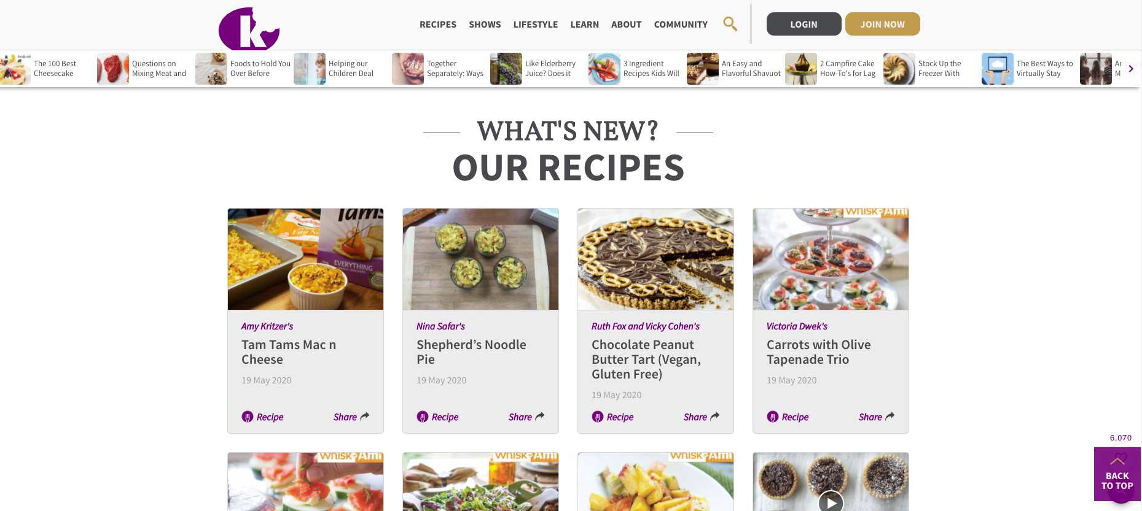Open the RECIPES menu
Image resolution: width=1142 pixels, height=511 pixels.
tap(438, 25)
